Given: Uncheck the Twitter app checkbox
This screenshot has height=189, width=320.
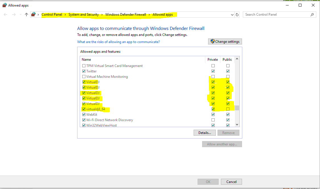Looking at the screenshot, I should pos(84,71).
